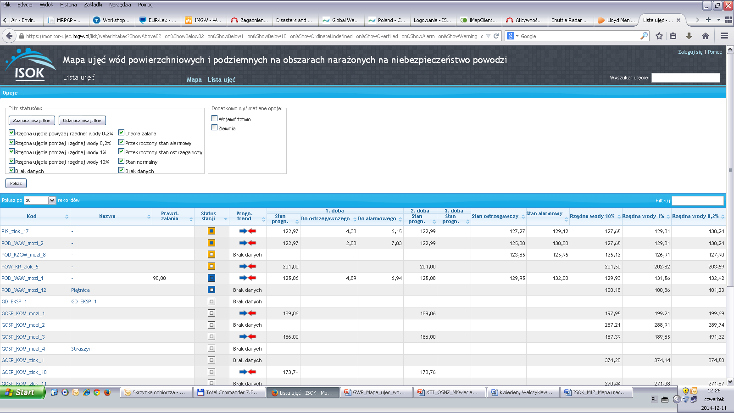The image size is (734, 413).
Task: Click the browser back arrow button
Action: pos(9,36)
